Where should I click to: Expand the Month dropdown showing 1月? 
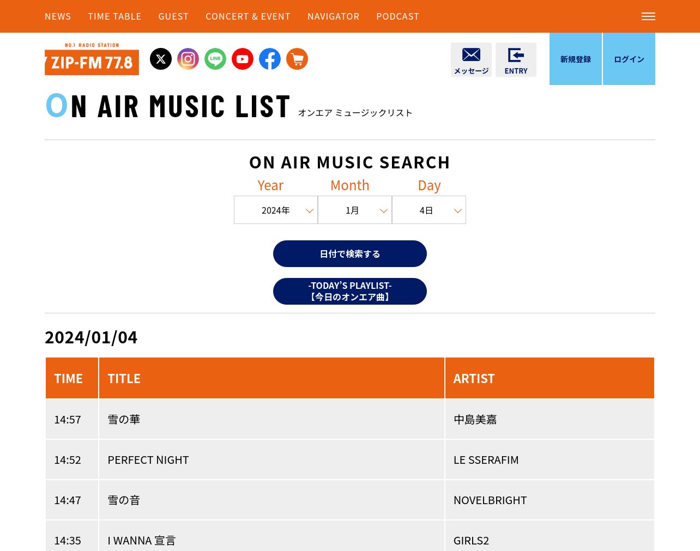click(x=355, y=210)
